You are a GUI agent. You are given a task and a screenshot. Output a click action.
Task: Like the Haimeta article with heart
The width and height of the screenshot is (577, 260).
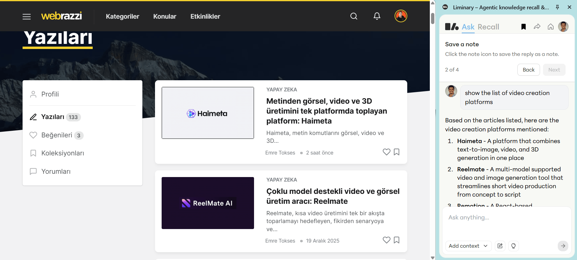[x=386, y=152]
